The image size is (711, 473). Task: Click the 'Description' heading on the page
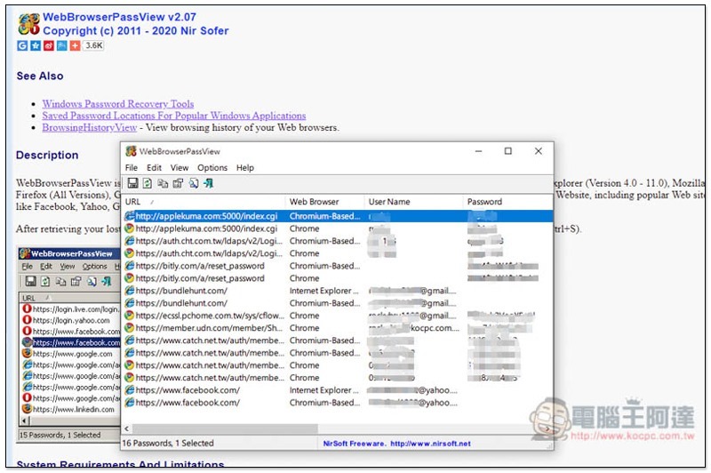click(47, 155)
